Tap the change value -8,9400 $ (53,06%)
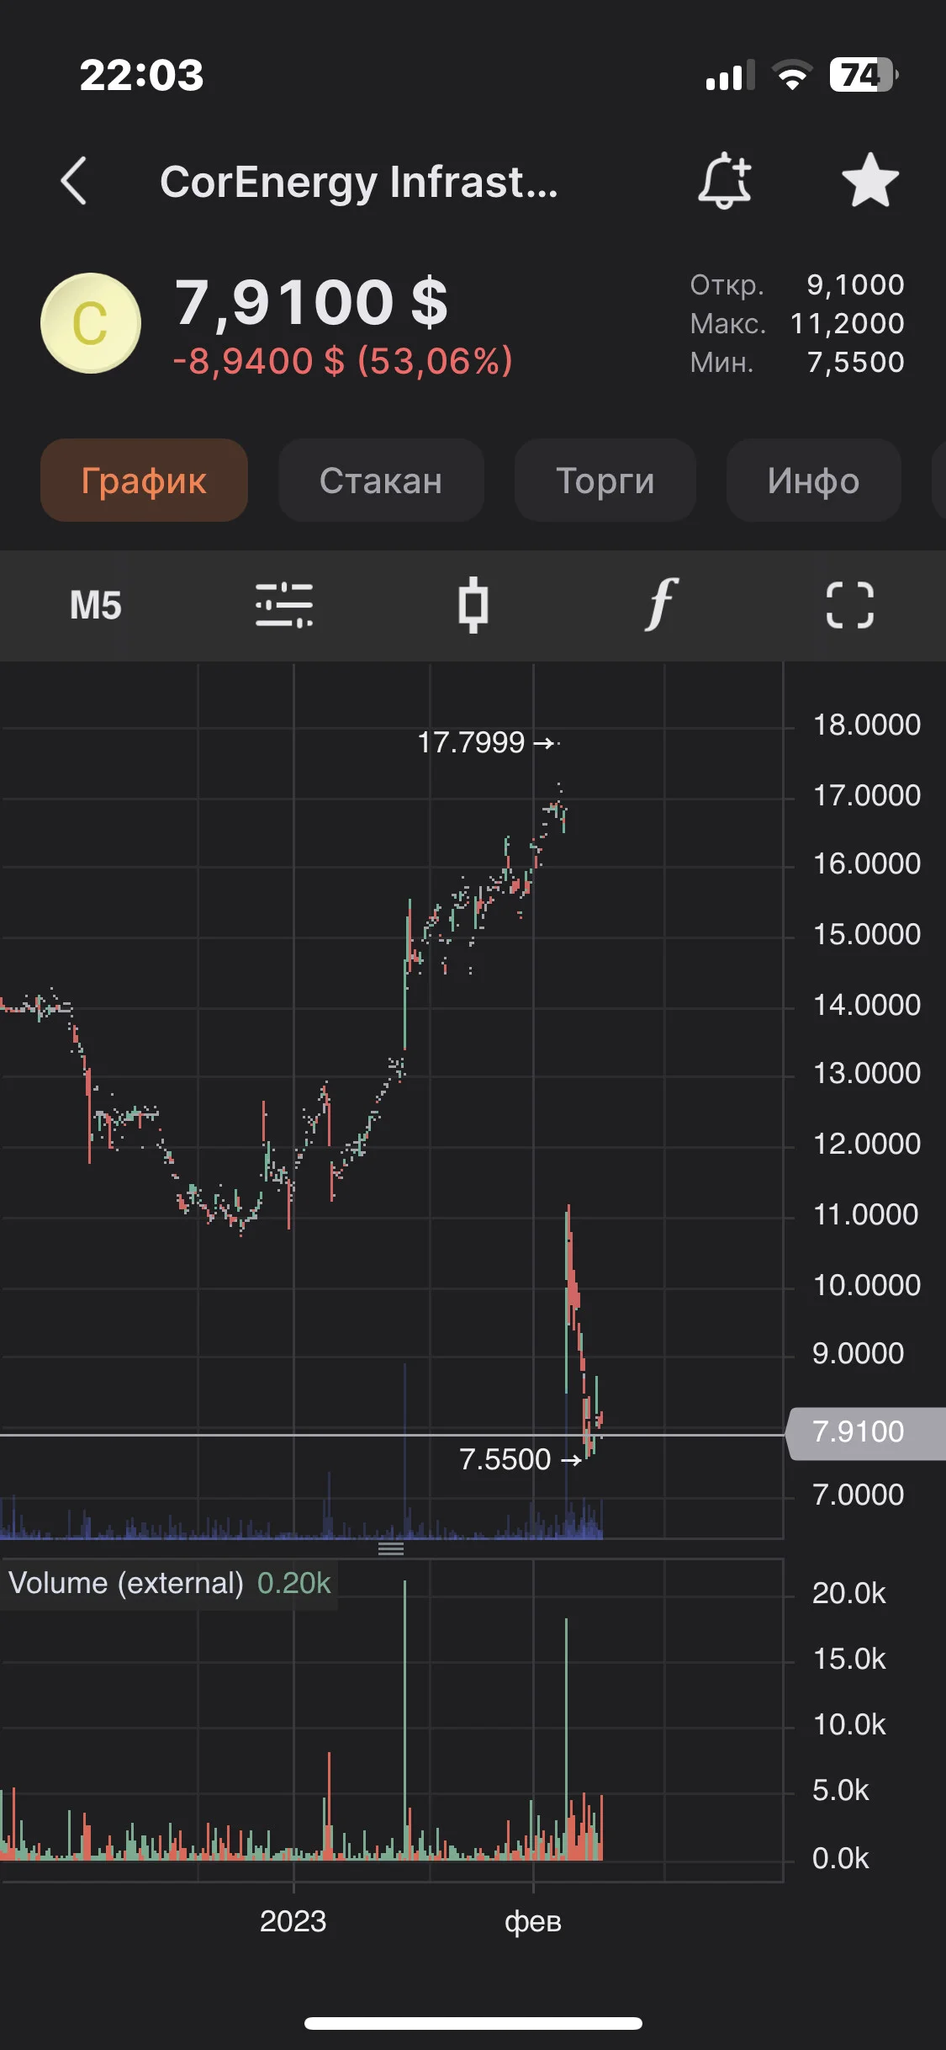The height and width of the screenshot is (2050, 946). coord(343,362)
